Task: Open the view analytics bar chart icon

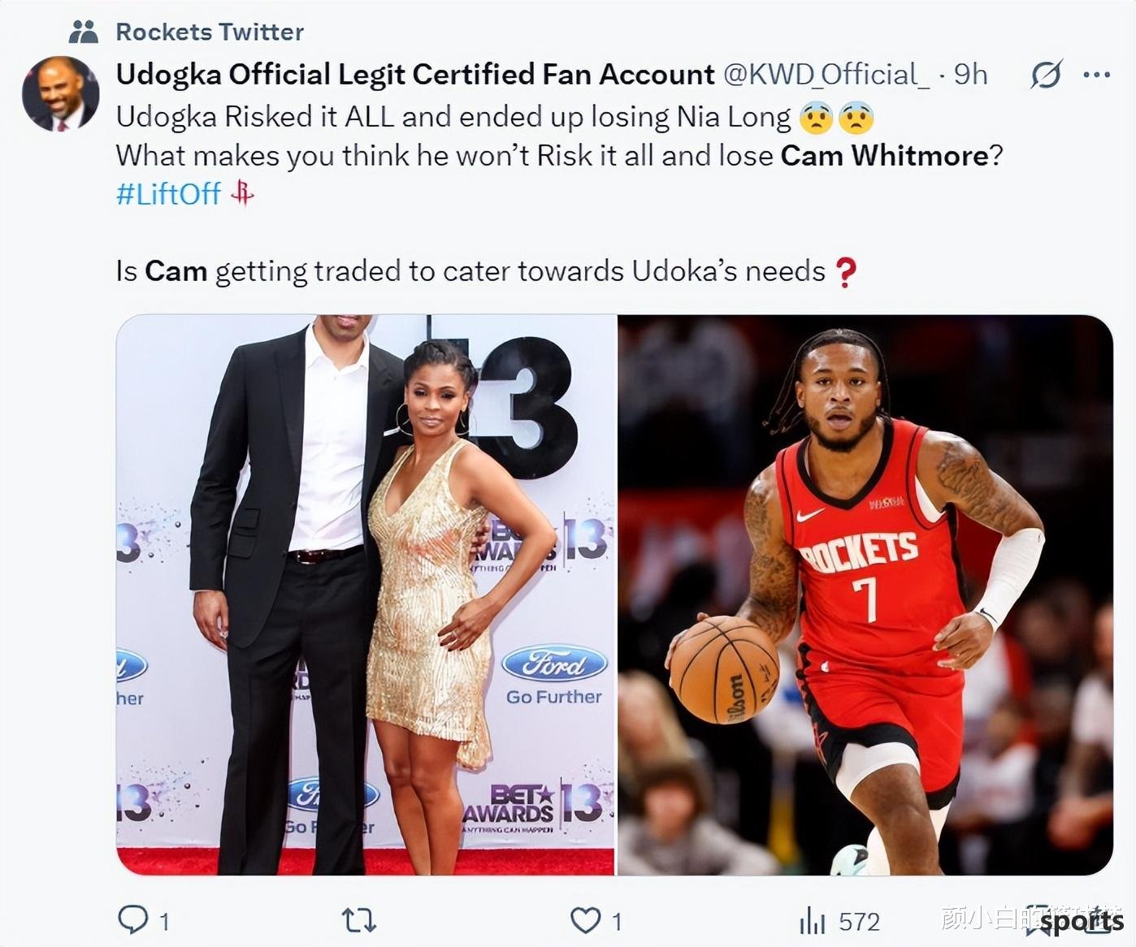Action: point(812,921)
